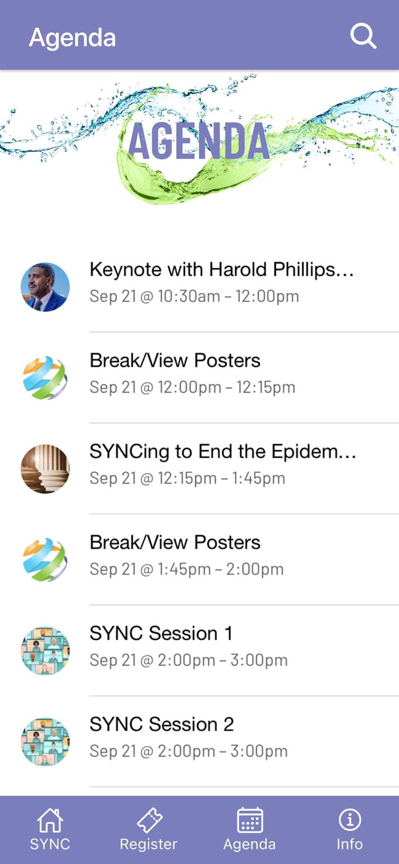This screenshot has height=864, width=399.
Task: Tap the Agenda calendar icon
Action: click(250, 820)
